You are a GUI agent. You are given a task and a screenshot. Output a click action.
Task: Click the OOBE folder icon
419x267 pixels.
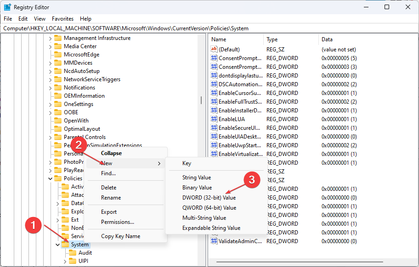58,112
